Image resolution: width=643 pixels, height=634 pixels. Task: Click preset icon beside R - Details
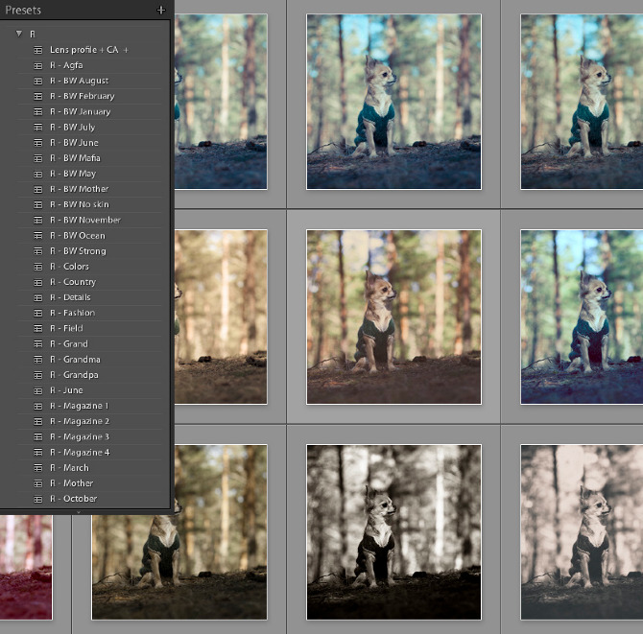37,297
